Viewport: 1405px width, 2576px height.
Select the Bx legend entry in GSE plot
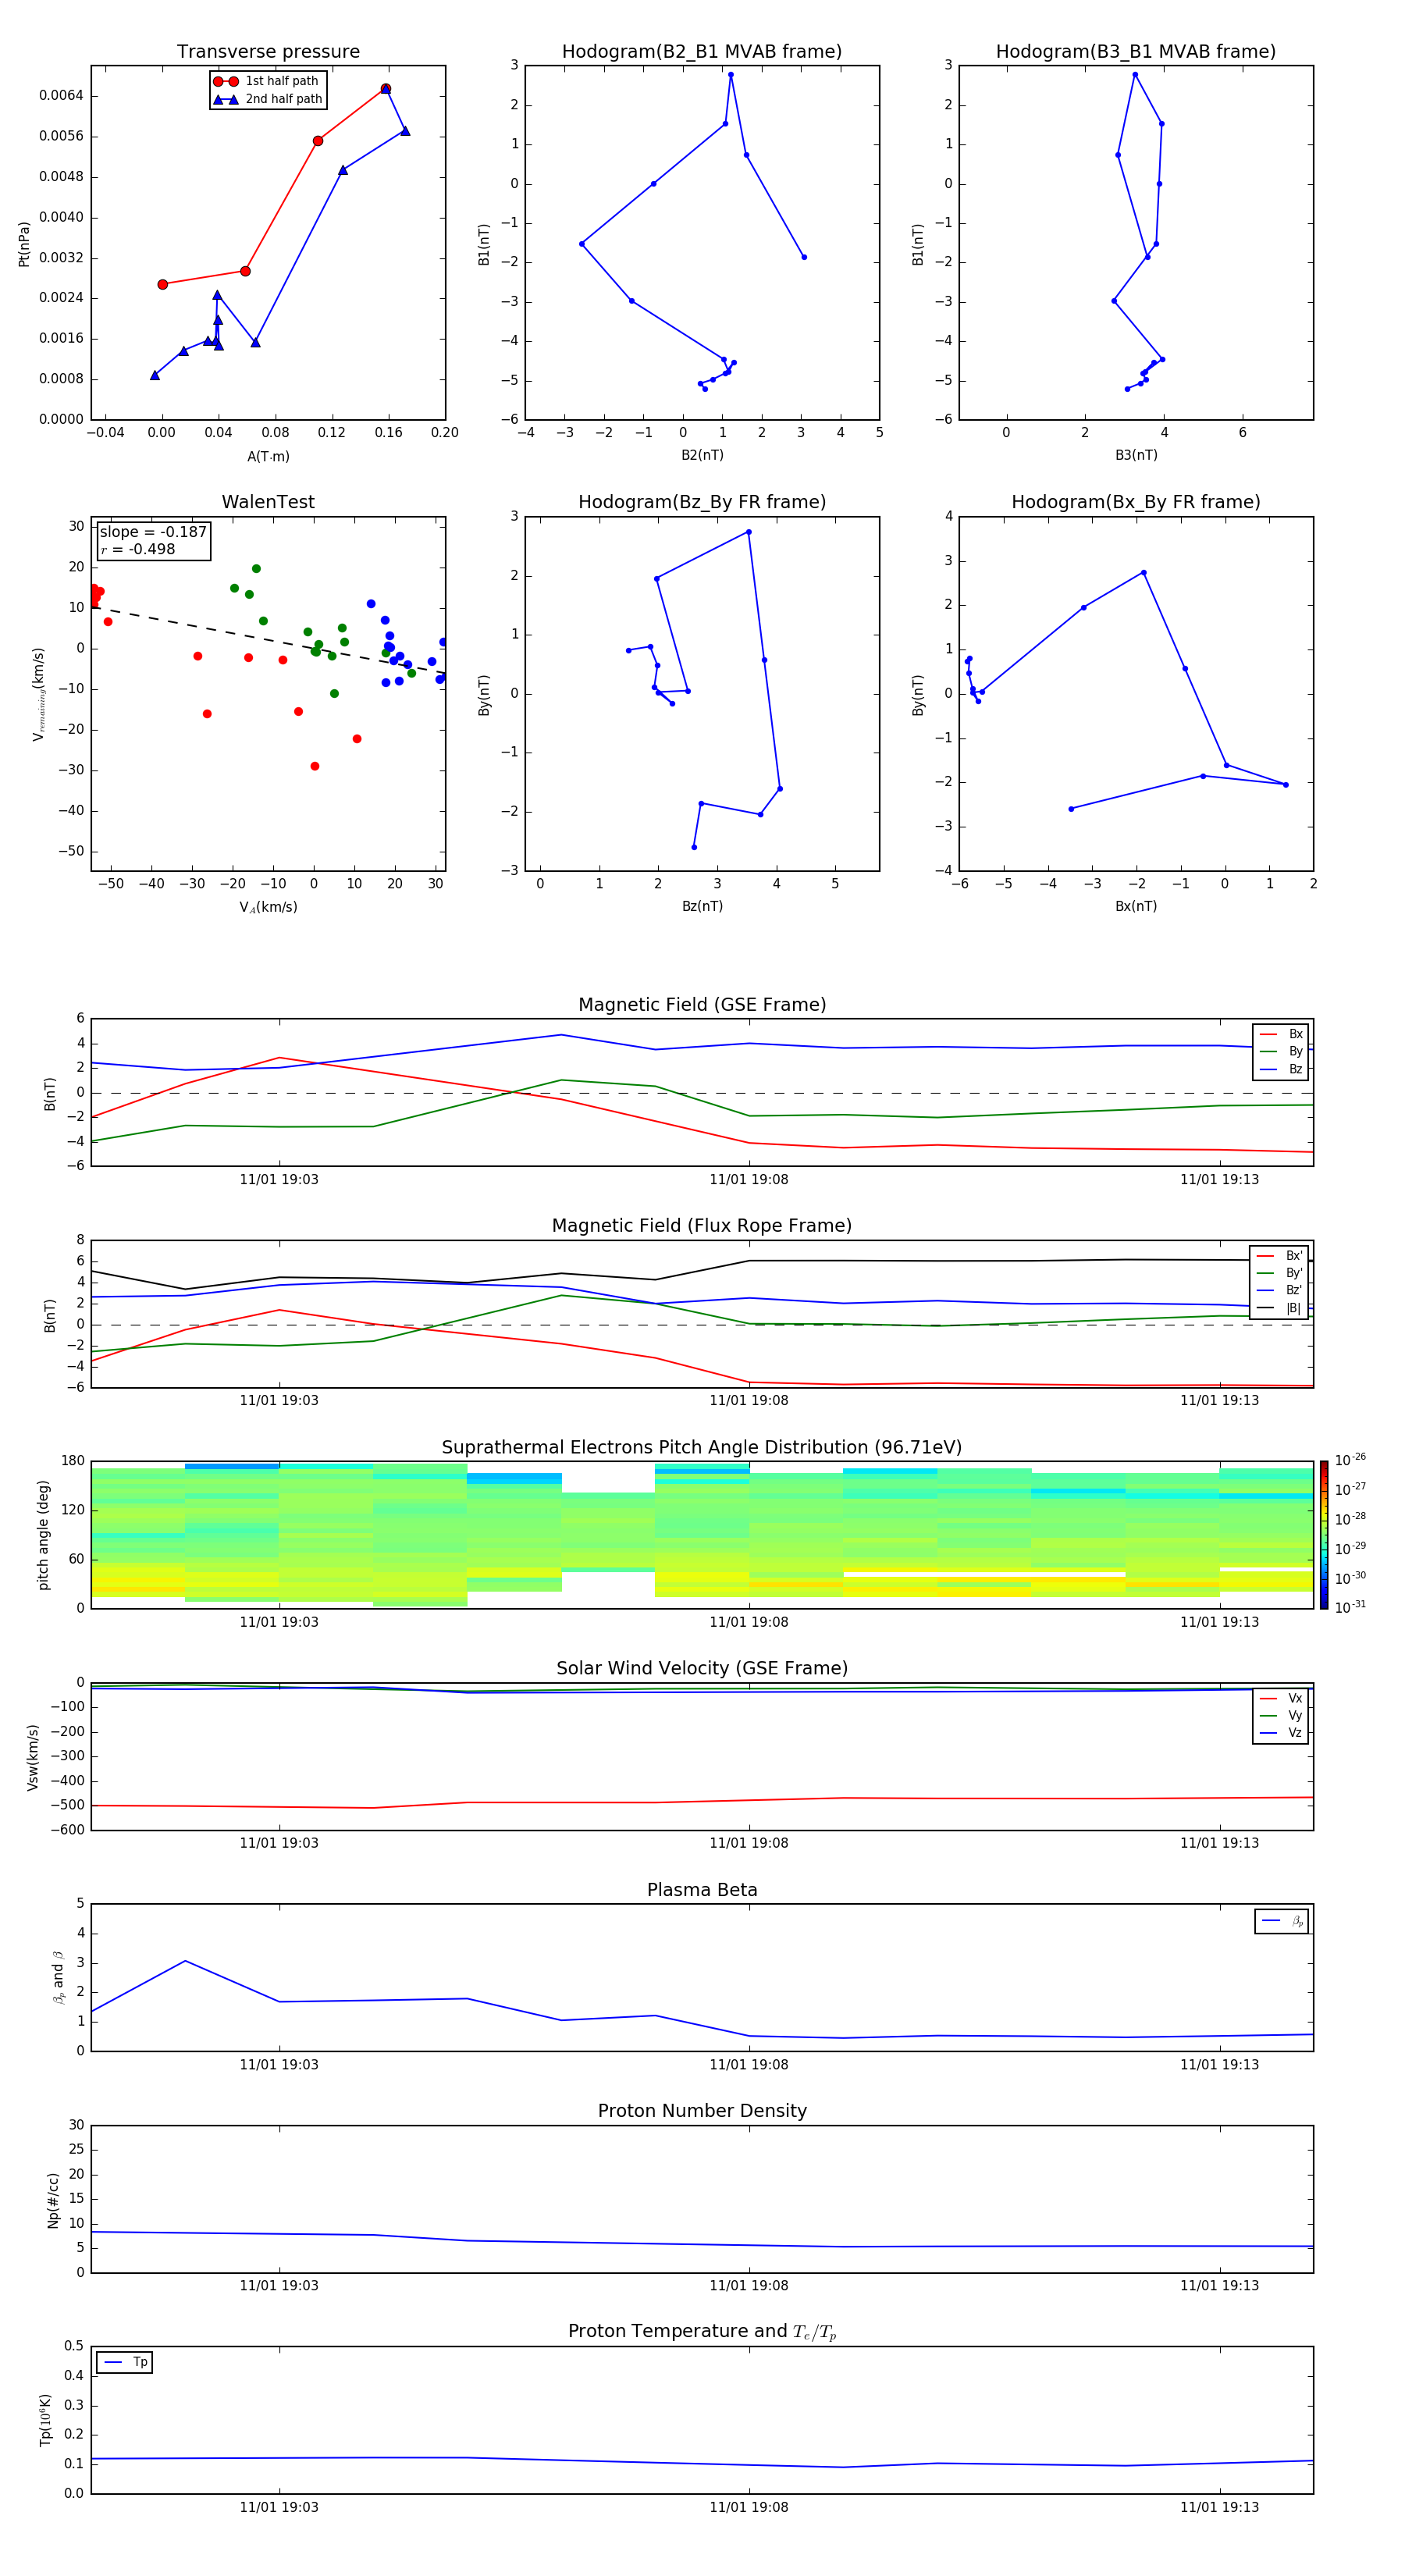tap(1281, 1034)
